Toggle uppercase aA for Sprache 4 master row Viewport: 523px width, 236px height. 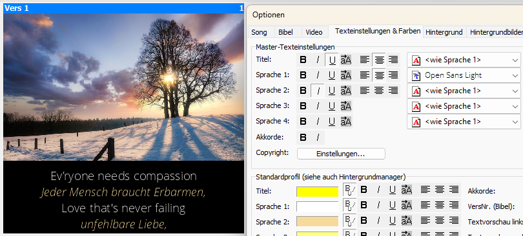(346, 122)
